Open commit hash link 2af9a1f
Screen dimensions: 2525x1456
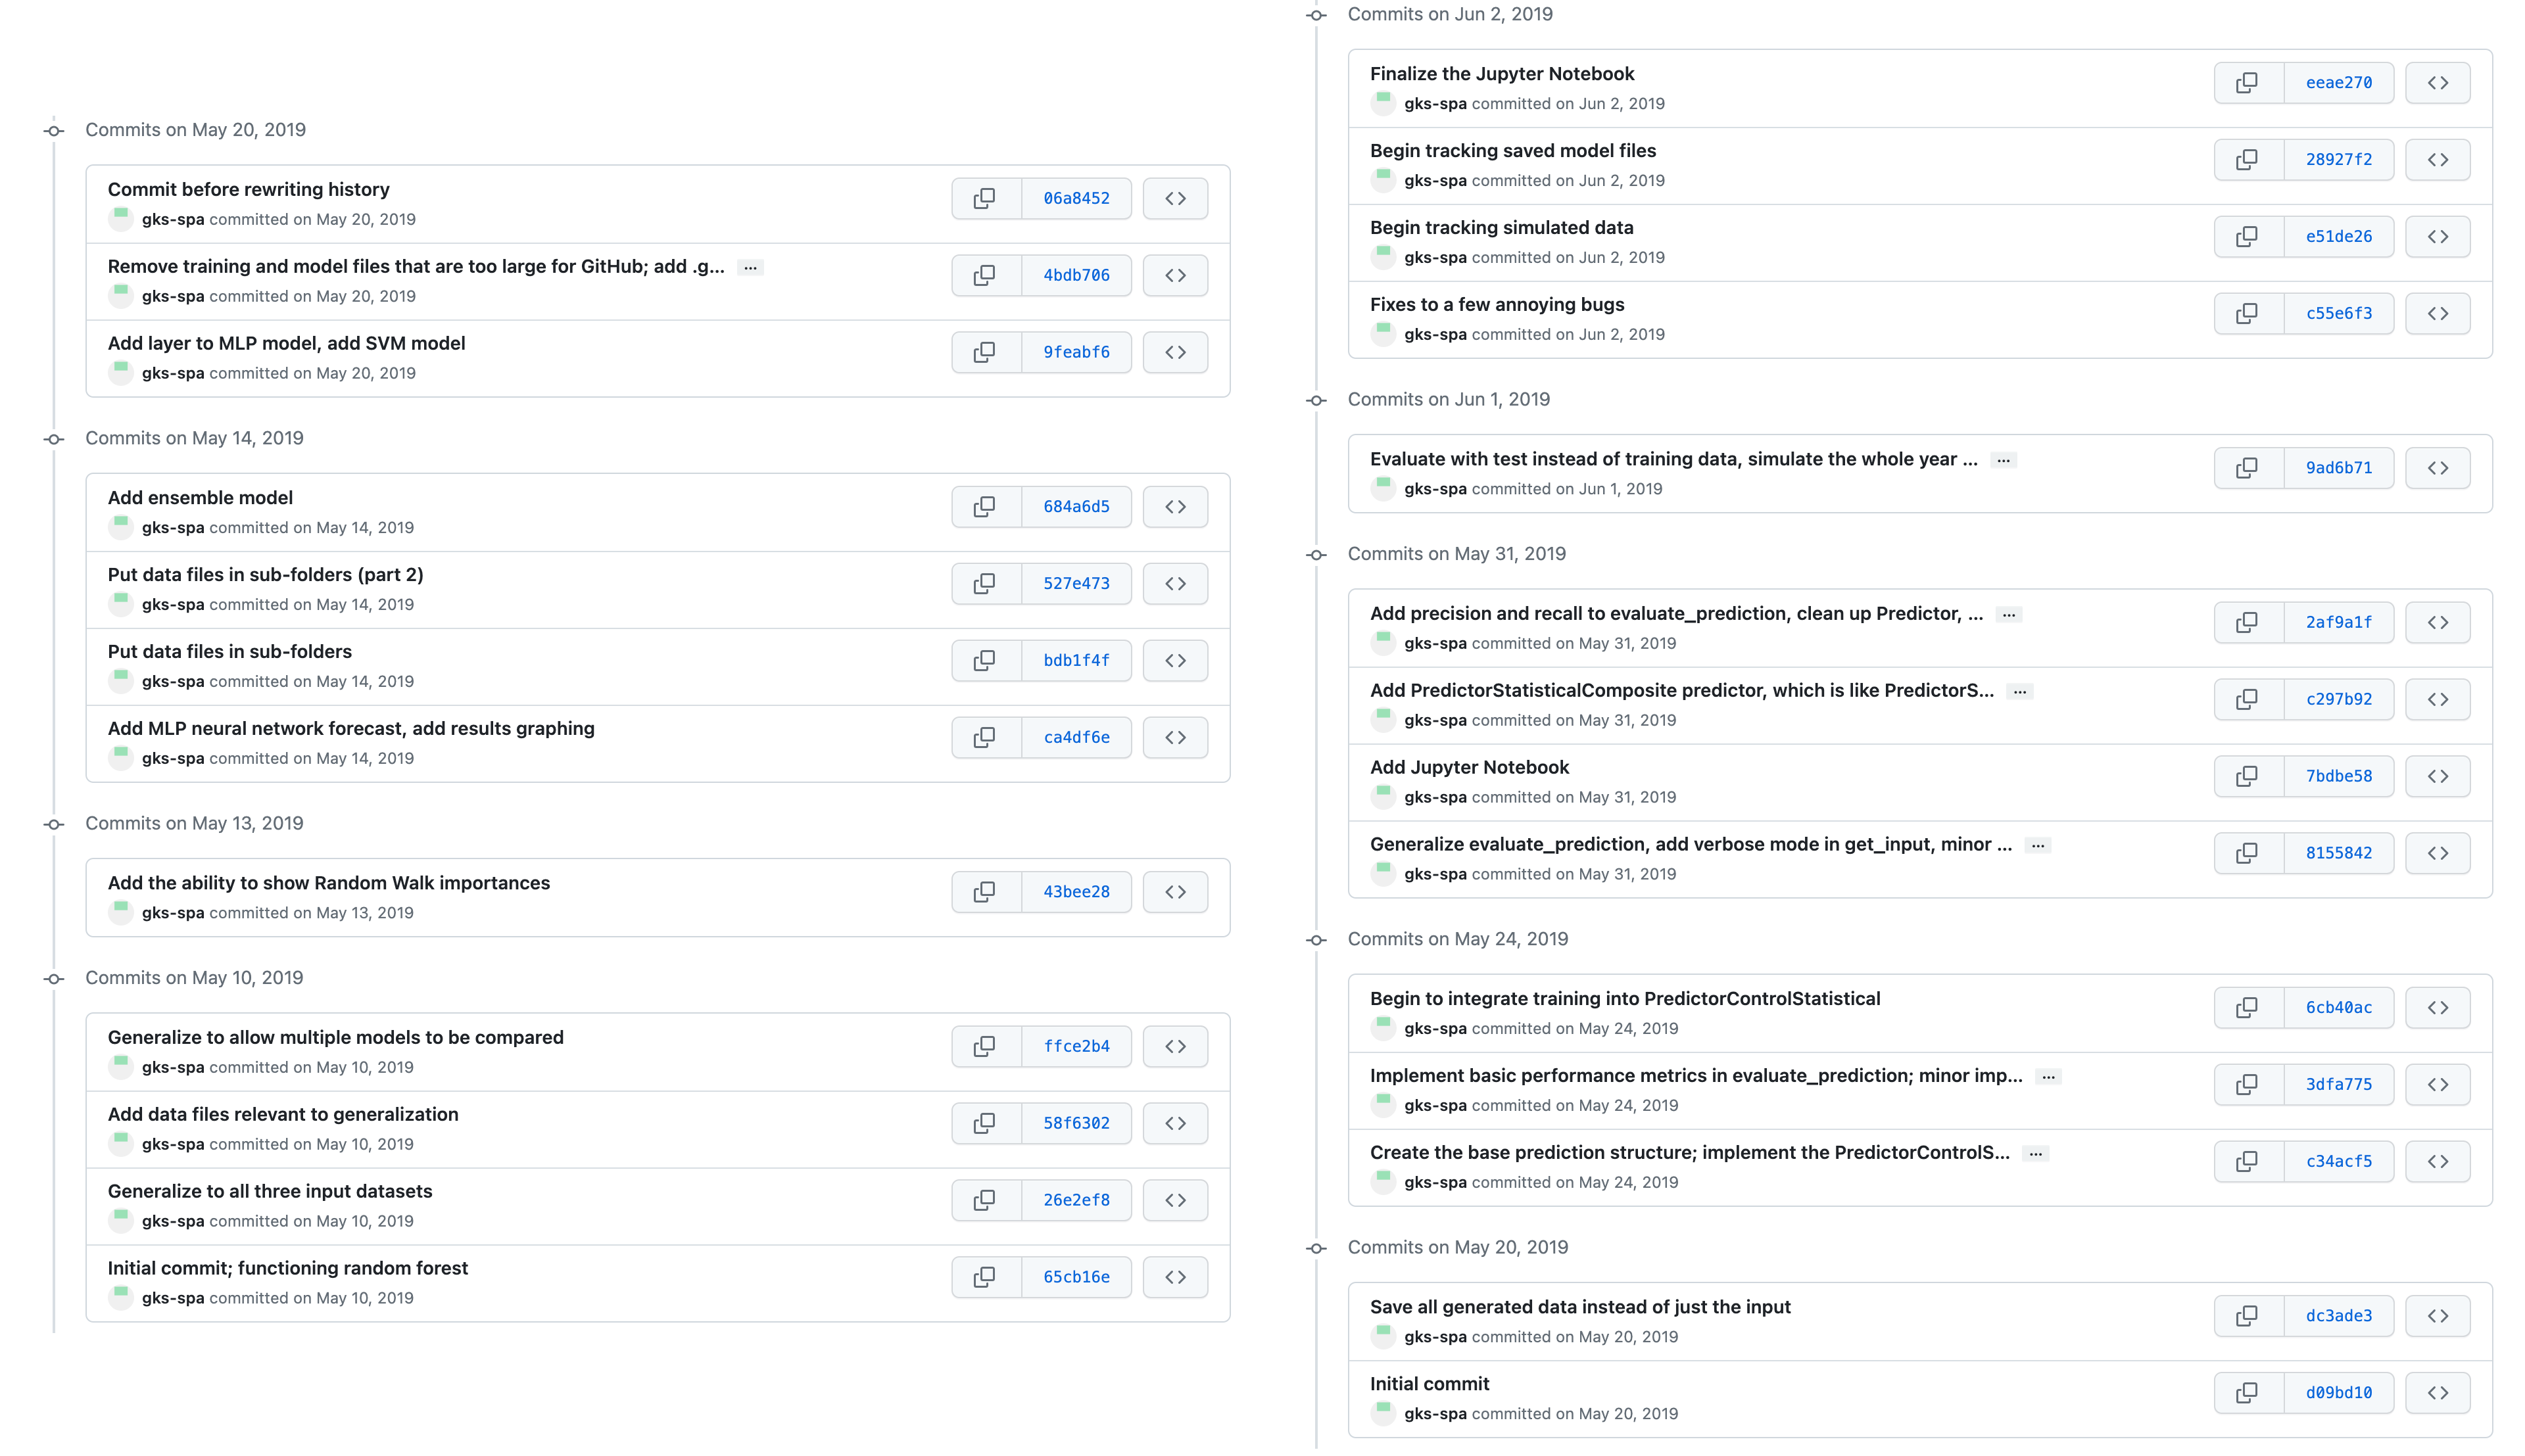pos(2339,622)
